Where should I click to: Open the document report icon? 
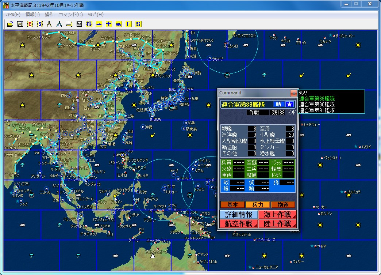pyautogui.click(x=79, y=24)
